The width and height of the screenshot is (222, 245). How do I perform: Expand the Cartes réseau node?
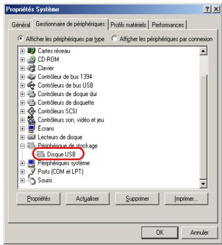tap(22, 51)
